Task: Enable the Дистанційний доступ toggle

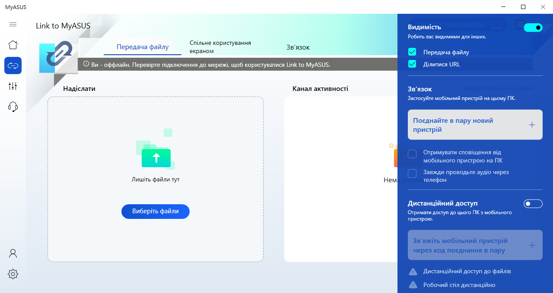Action: (x=533, y=203)
